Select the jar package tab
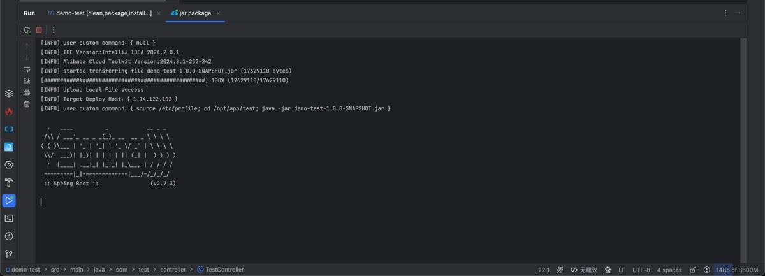 (194, 13)
